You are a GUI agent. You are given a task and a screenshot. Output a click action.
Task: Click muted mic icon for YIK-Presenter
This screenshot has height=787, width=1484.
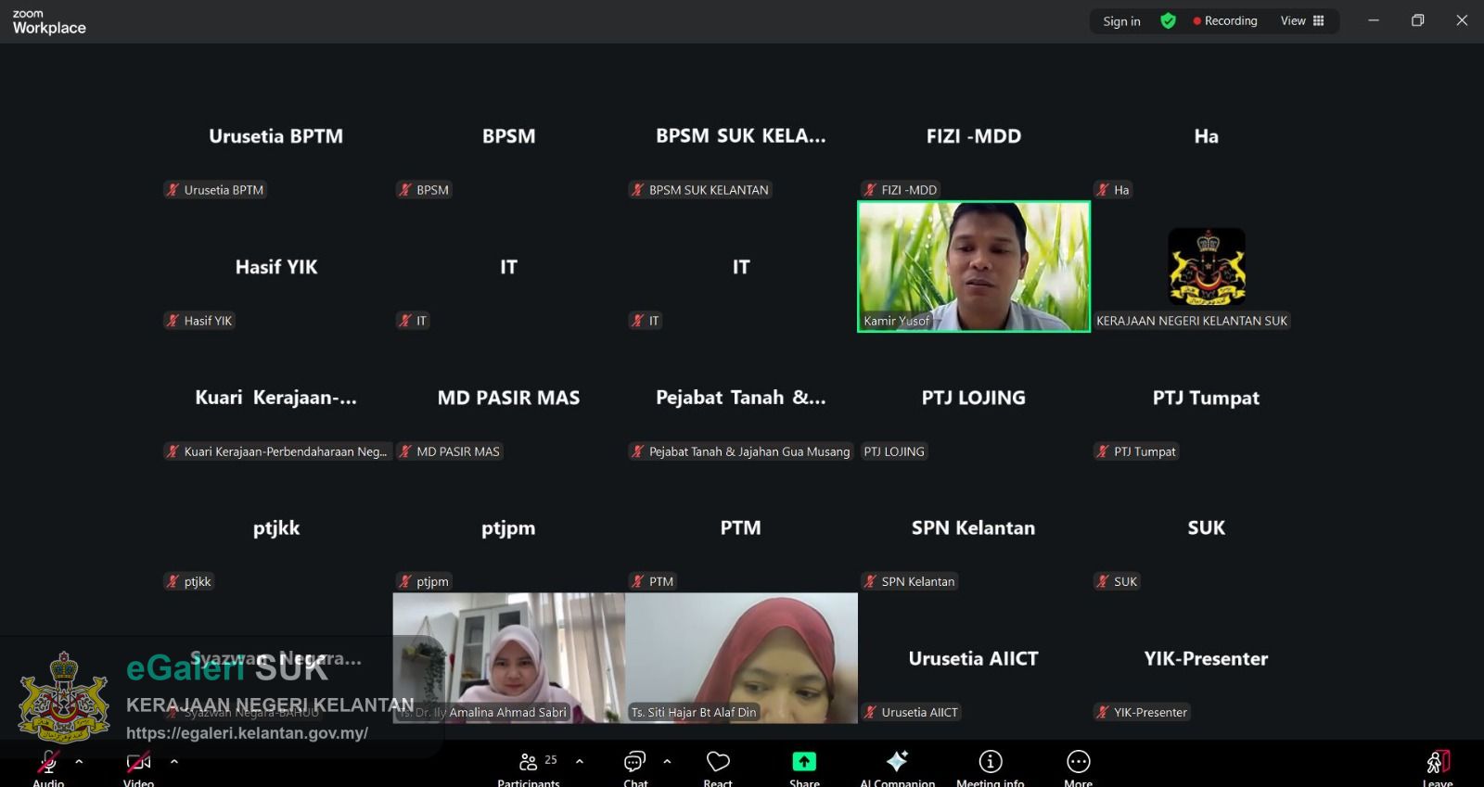(1103, 713)
